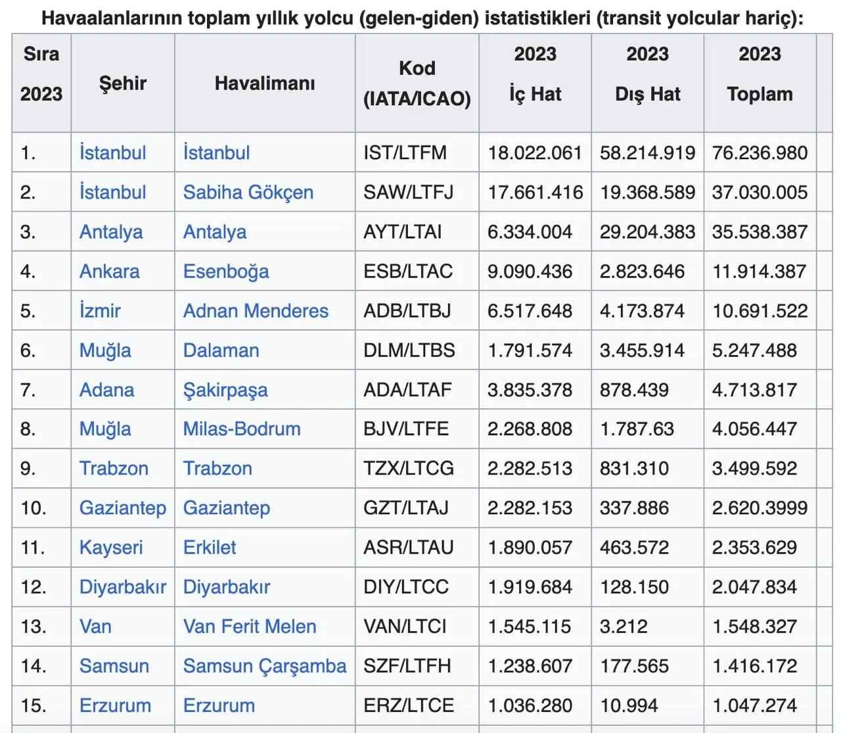This screenshot has height=733, width=841.
Task: Select the GZT/LTAJ code cell
Action: point(417,508)
